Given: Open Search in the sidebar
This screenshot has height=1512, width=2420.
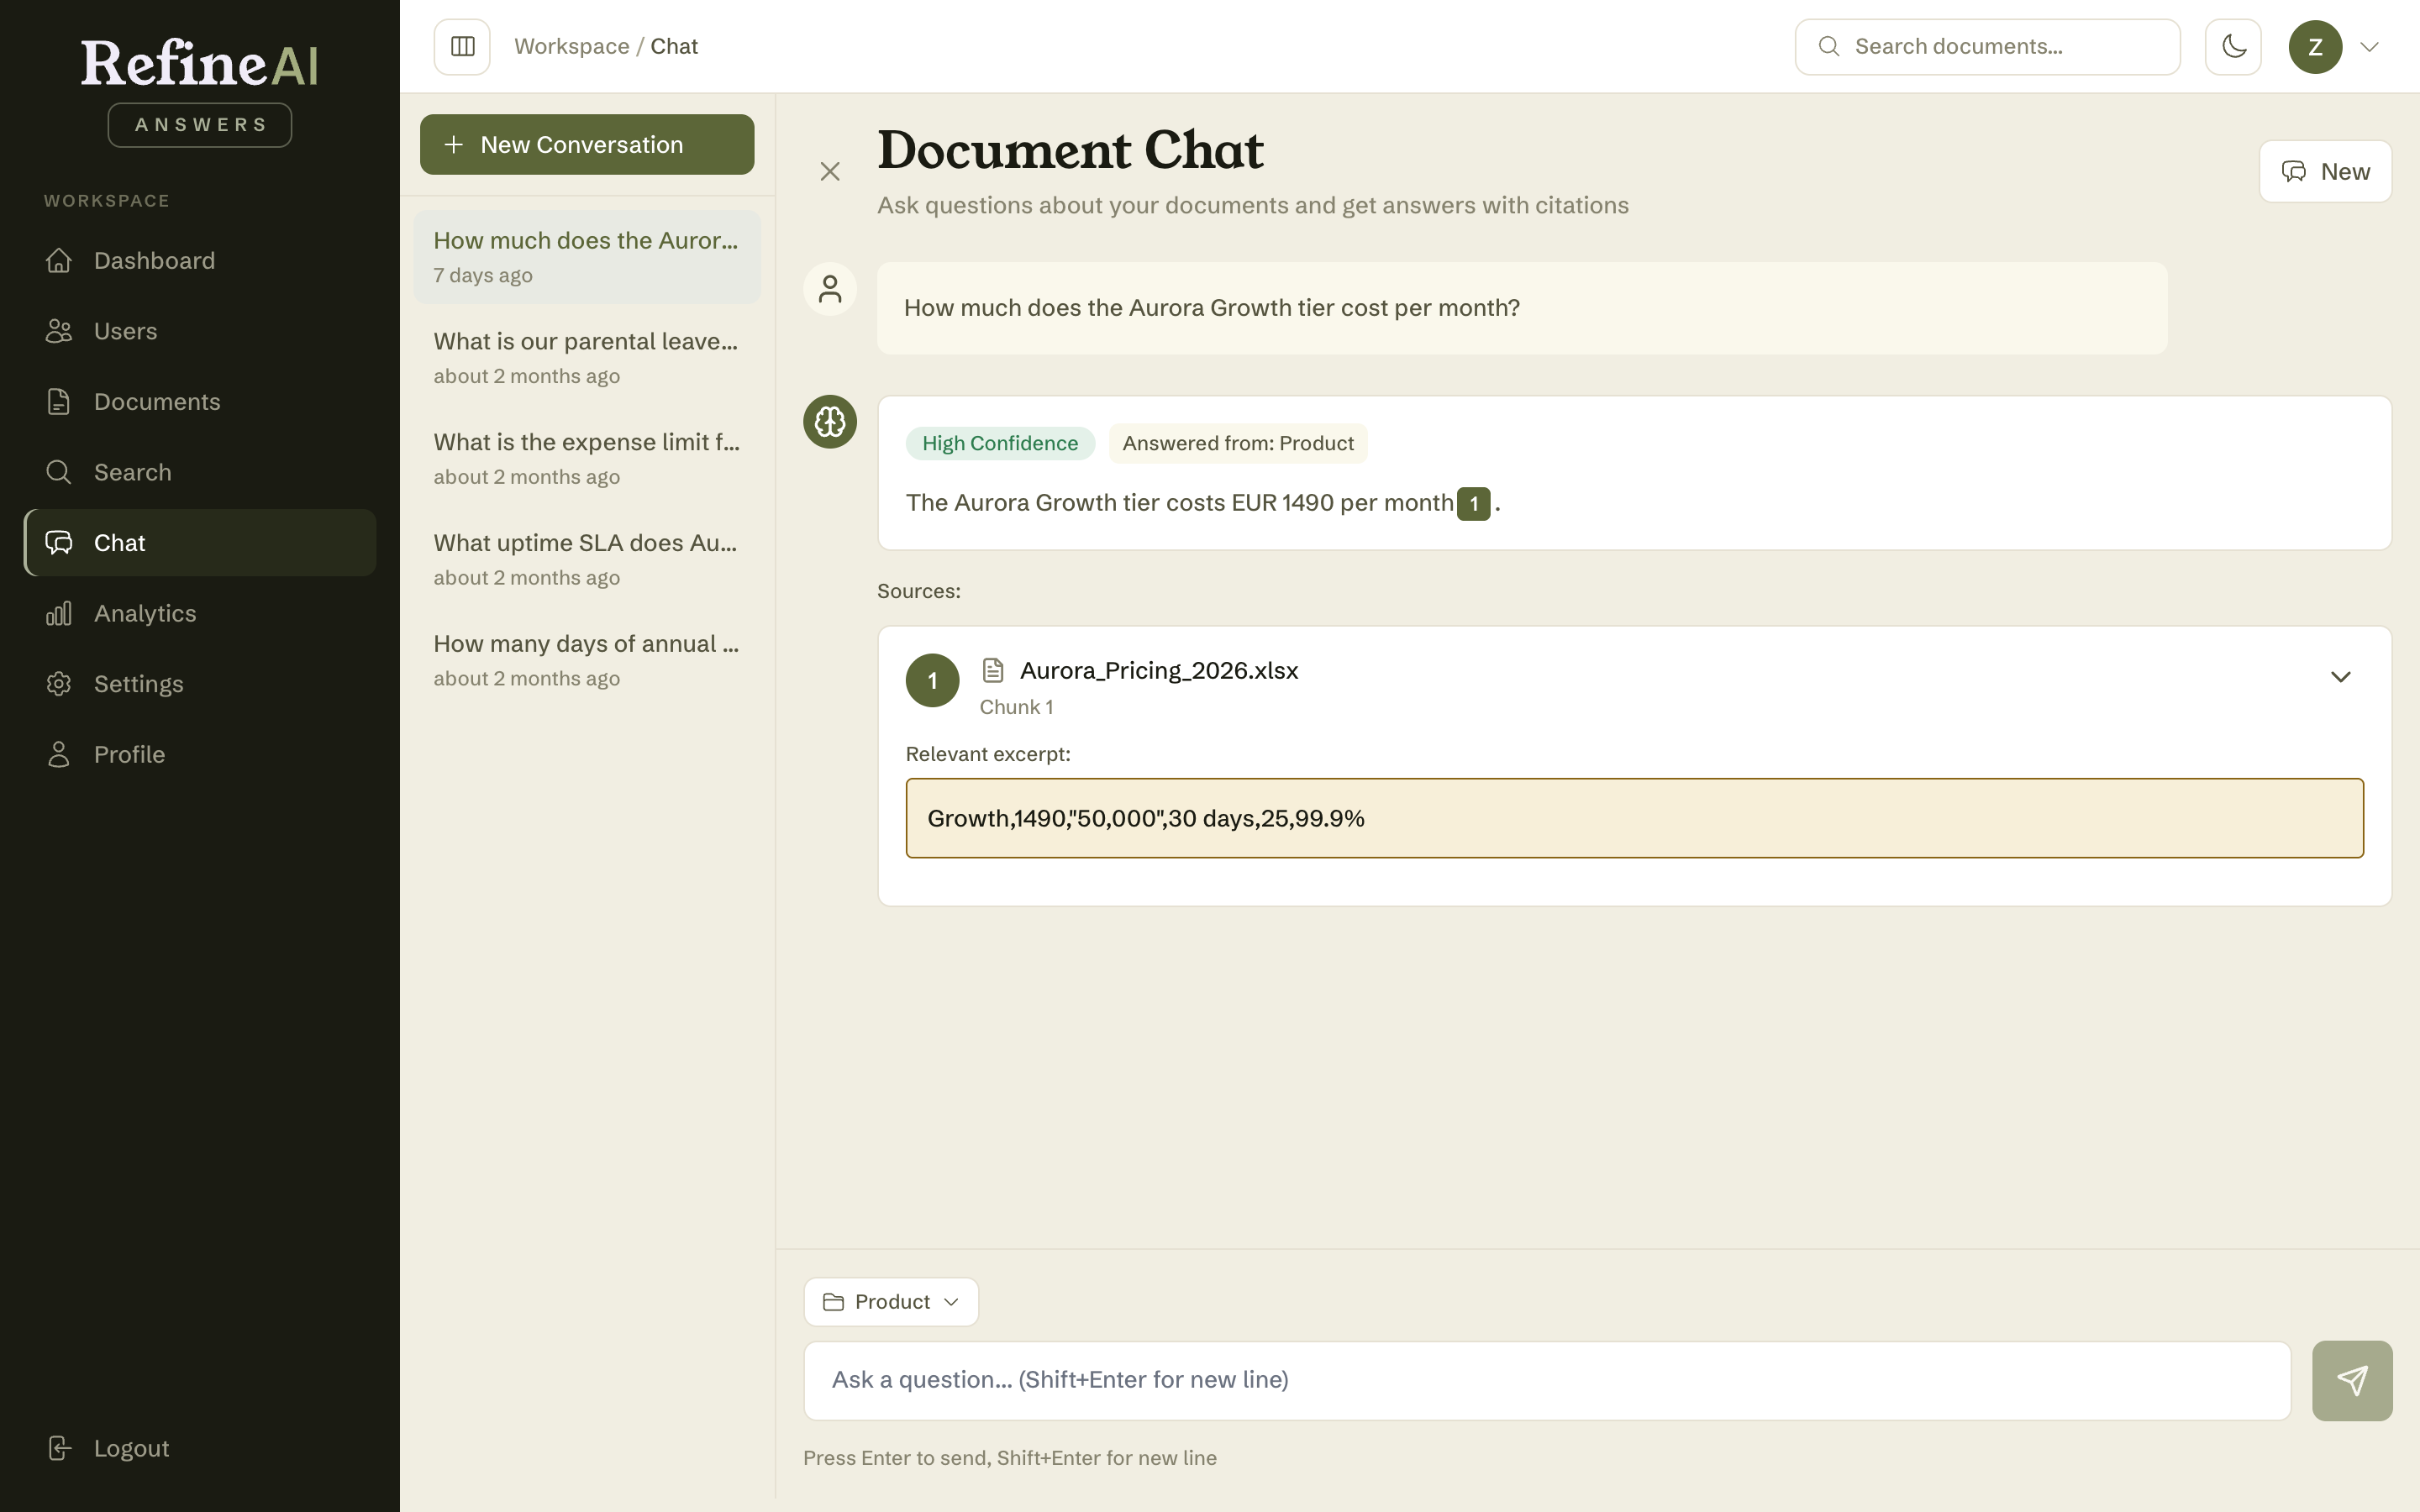Looking at the screenshot, I should click(200, 472).
